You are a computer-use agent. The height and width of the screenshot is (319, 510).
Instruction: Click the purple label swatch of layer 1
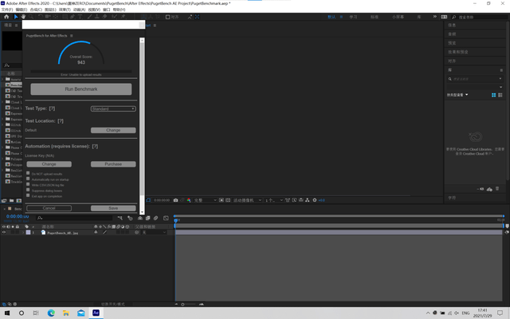29,232
